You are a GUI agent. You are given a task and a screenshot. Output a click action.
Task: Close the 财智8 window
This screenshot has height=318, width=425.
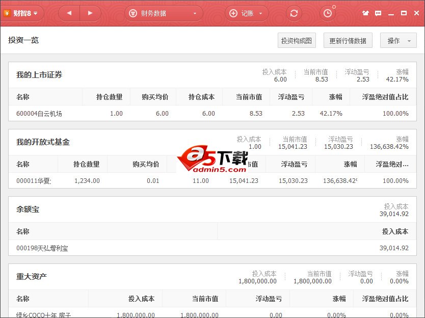(x=417, y=13)
